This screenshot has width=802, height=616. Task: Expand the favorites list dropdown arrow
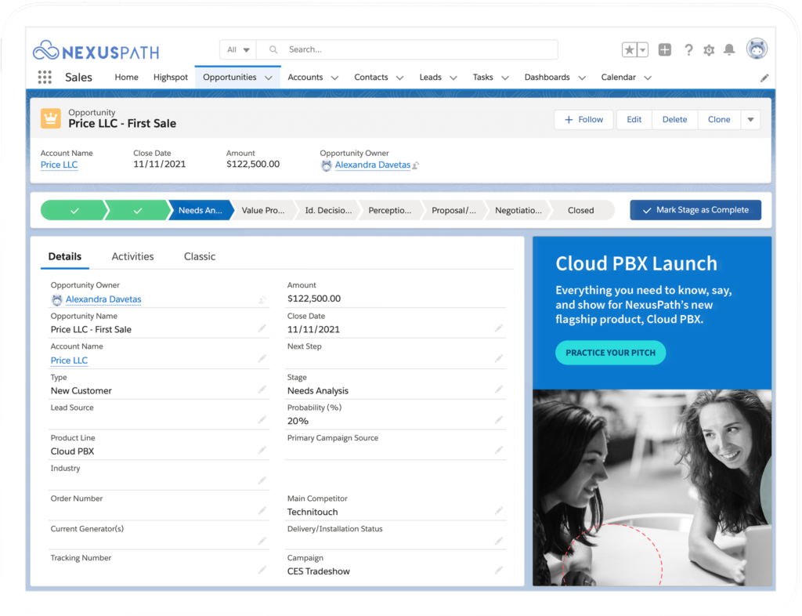coord(642,49)
